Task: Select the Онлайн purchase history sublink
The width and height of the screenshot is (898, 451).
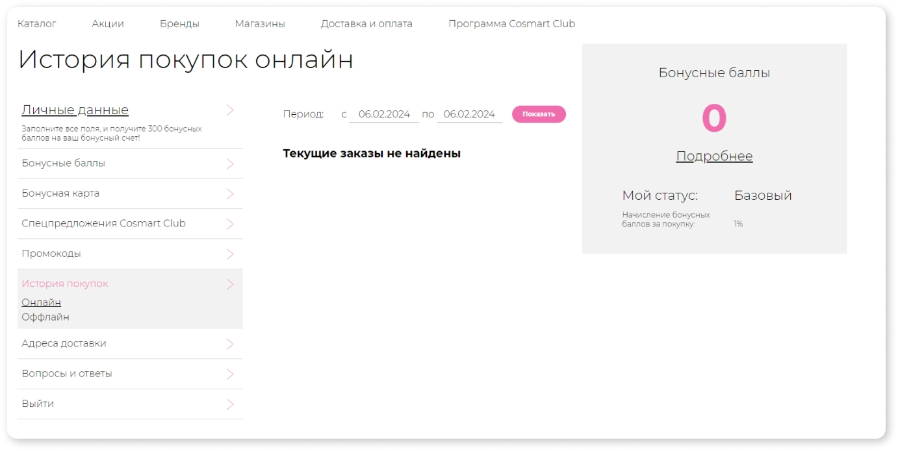Action: [42, 302]
